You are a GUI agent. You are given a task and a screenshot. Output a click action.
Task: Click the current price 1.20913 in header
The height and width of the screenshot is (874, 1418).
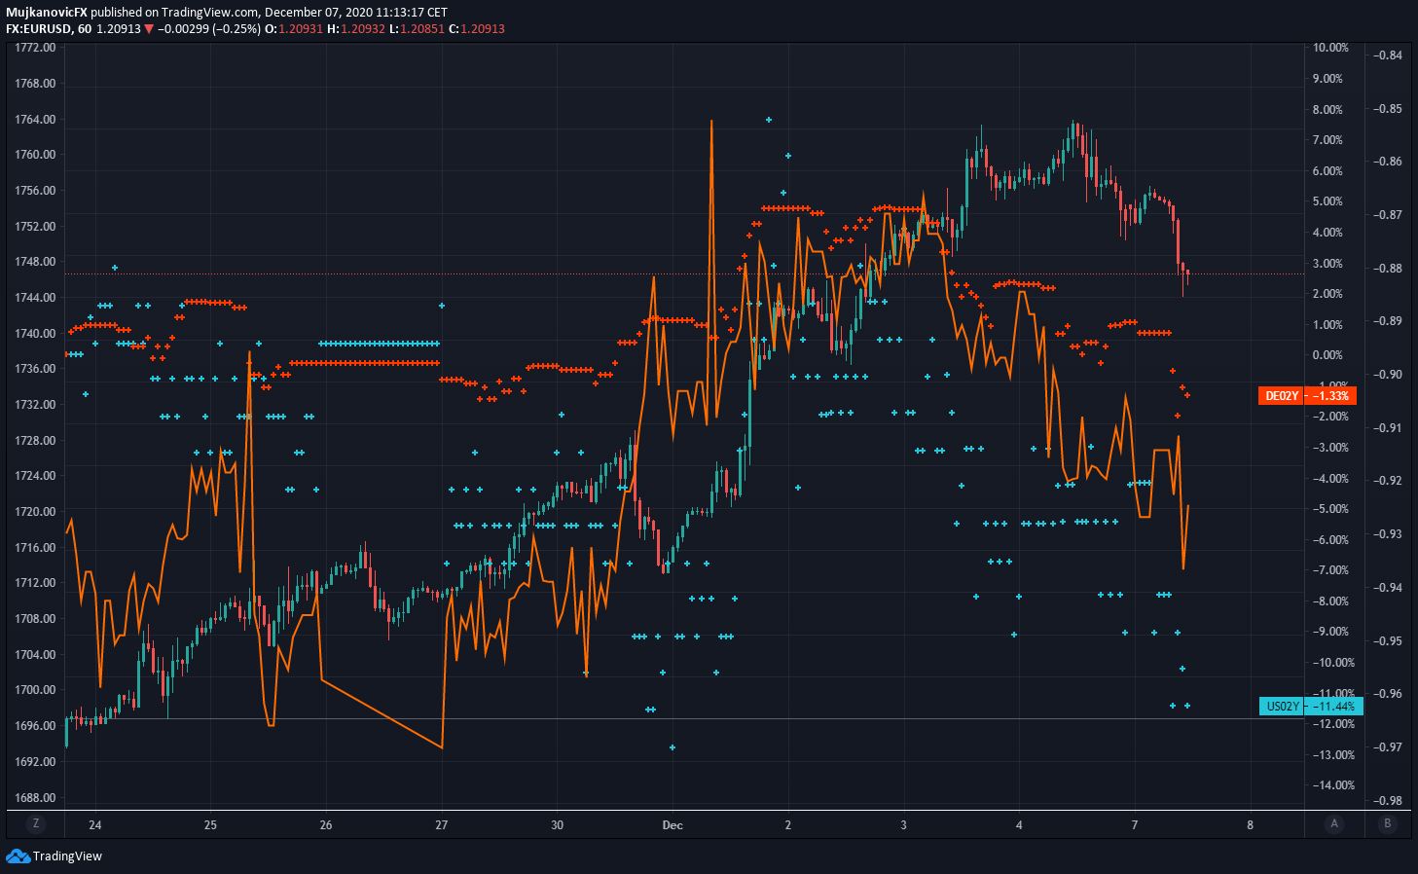119,29
